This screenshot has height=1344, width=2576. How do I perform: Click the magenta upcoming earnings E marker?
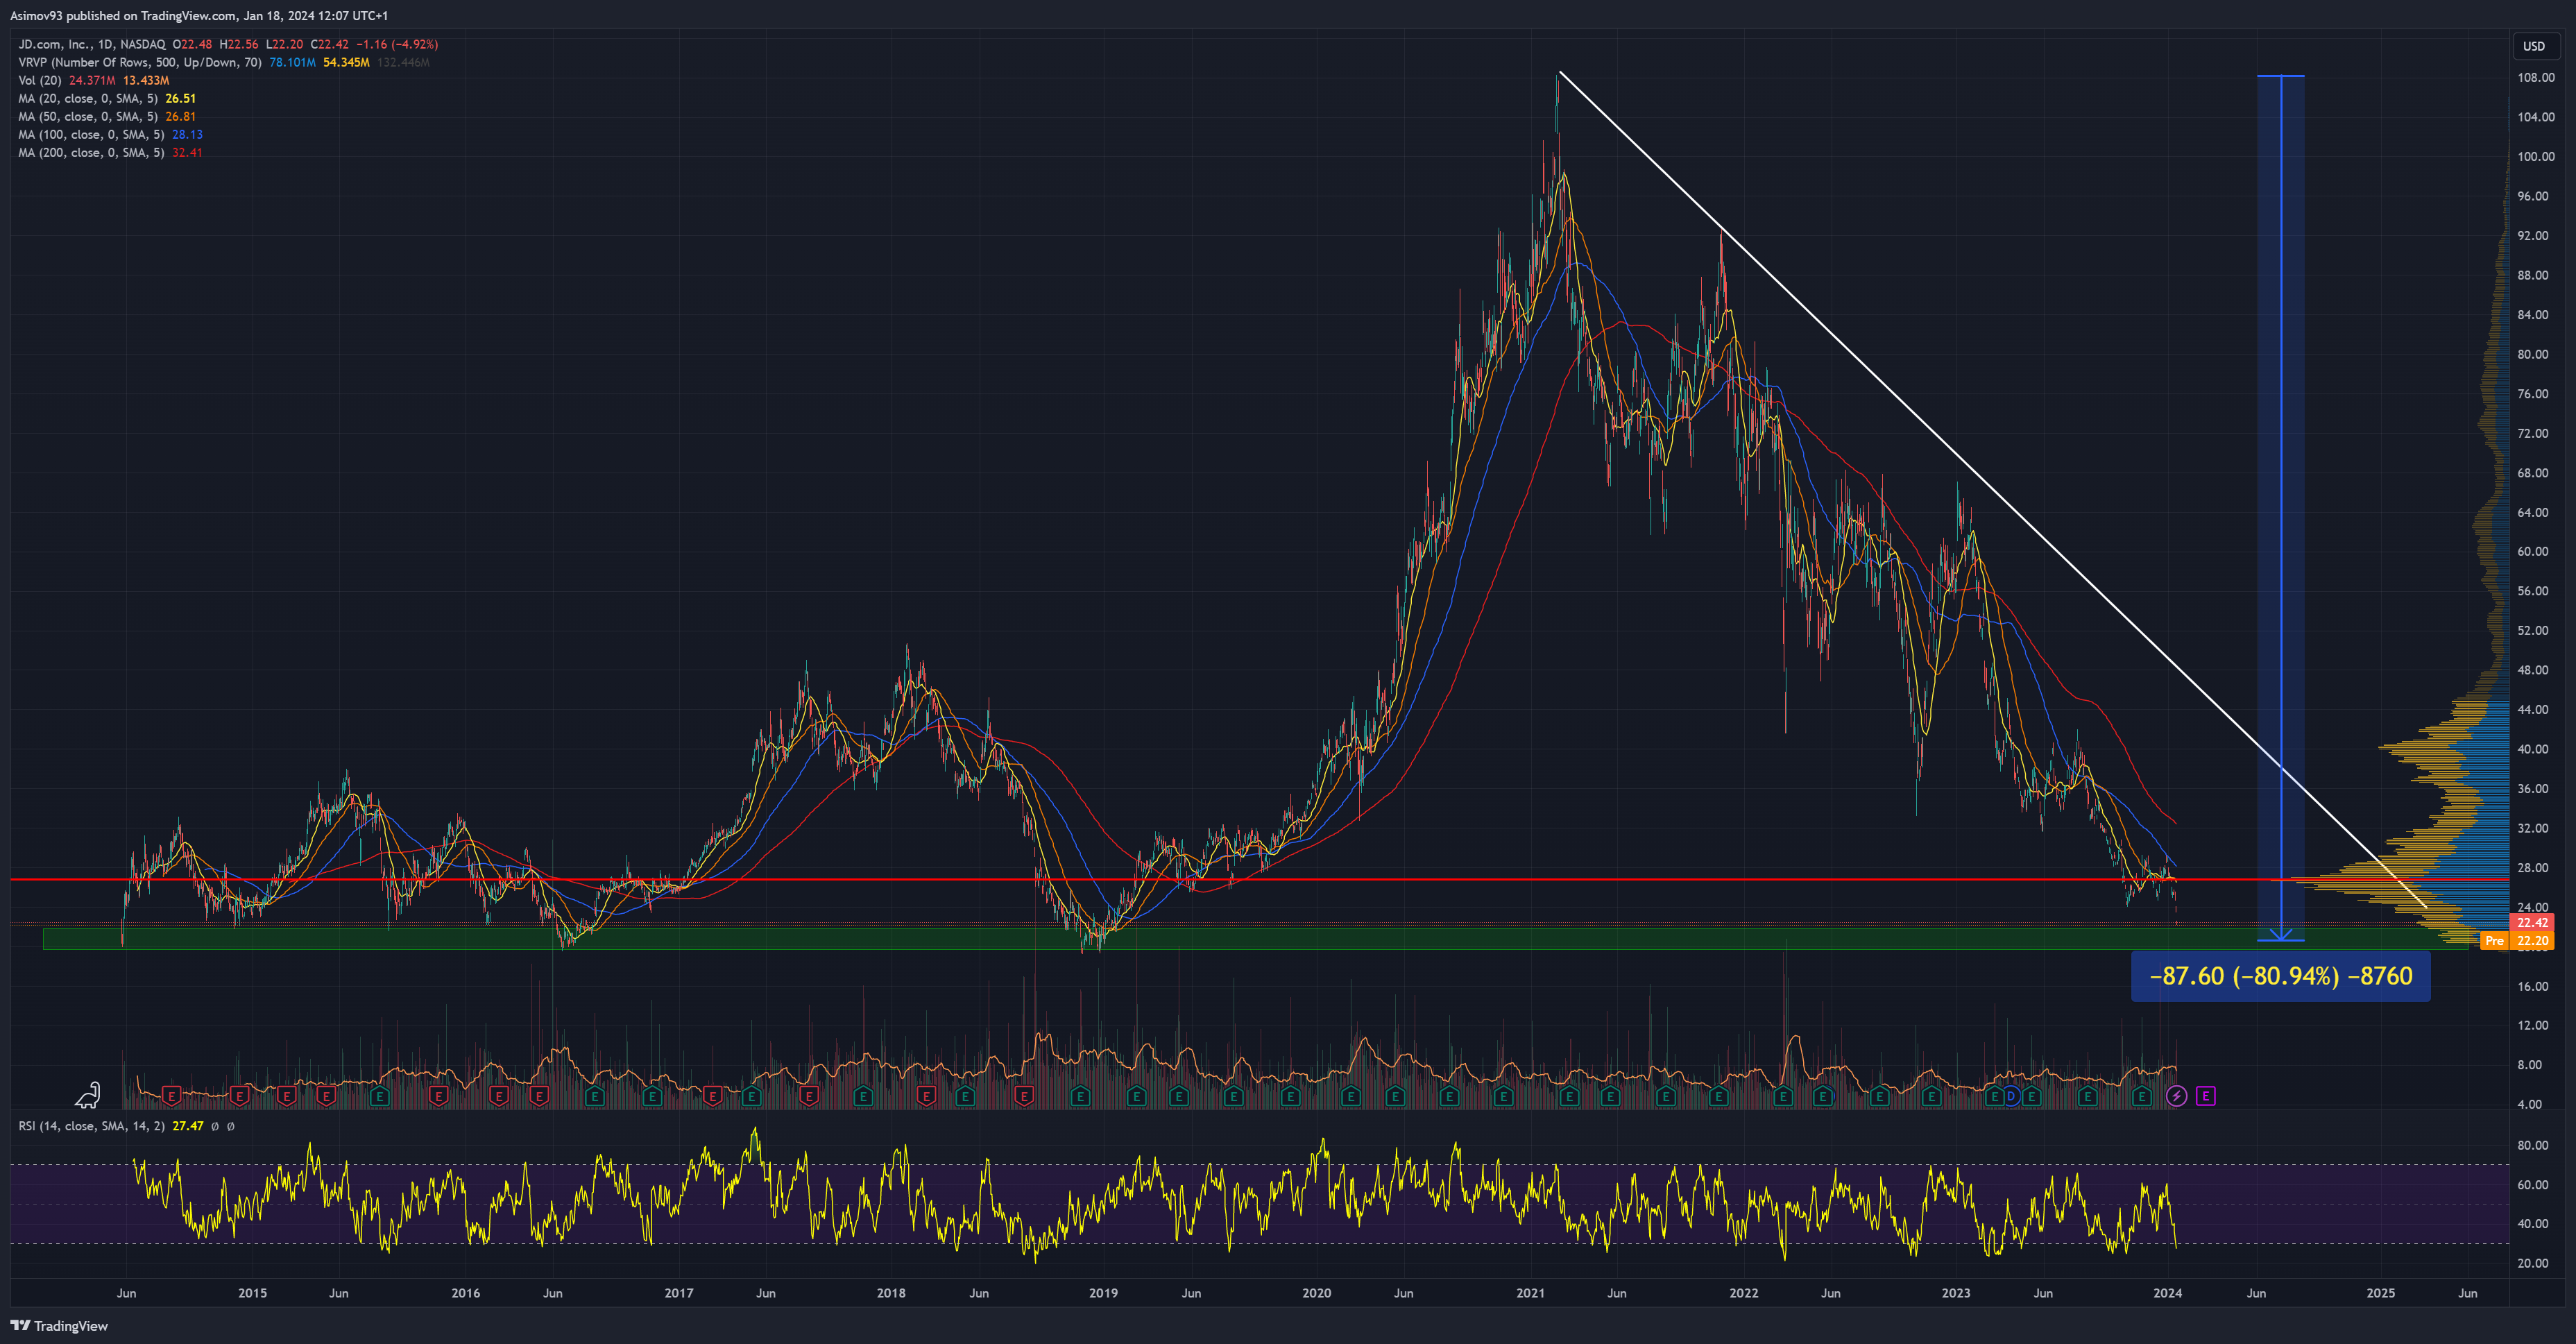[2206, 1097]
